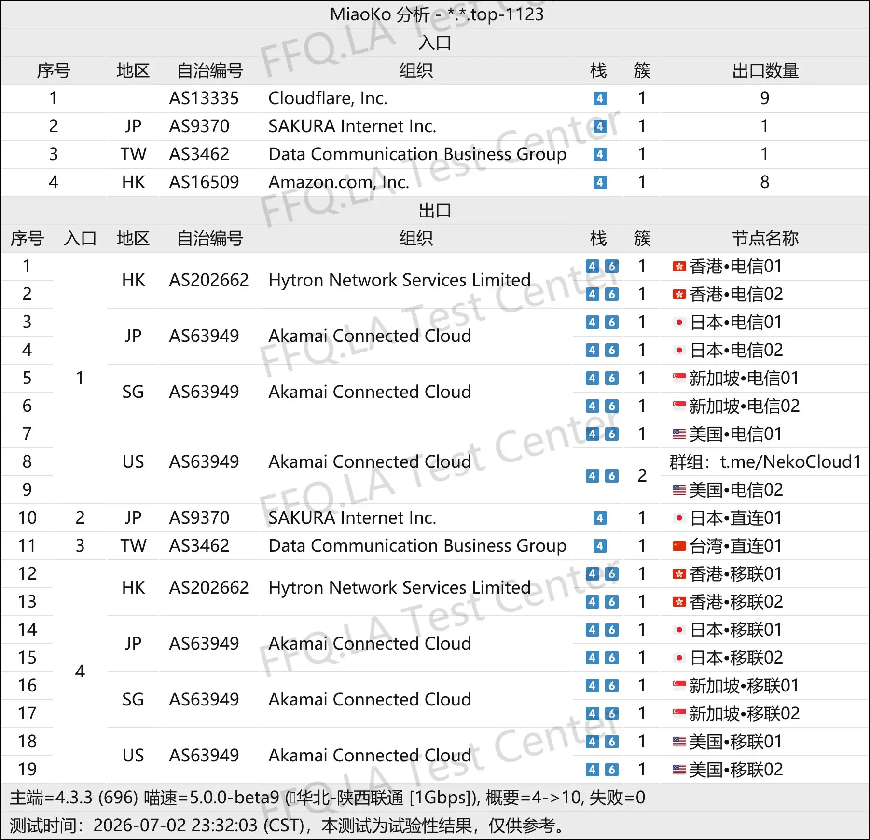Click Singapore flag beside 新加坡•电信01
Image resolution: width=870 pixels, height=840 pixels.
coord(679,378)
